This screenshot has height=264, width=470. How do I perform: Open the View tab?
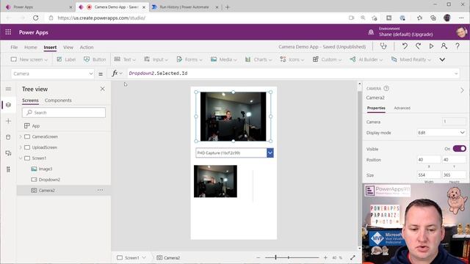tap(68, 47)
